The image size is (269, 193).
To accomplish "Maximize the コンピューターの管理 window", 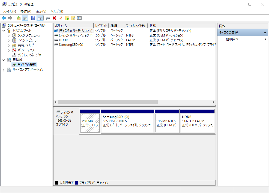I will click(x=250, y=4).
